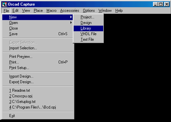This screenshot has height=122, width=171.
Task: Open the Place menu
Action: [x=38, y=11]
